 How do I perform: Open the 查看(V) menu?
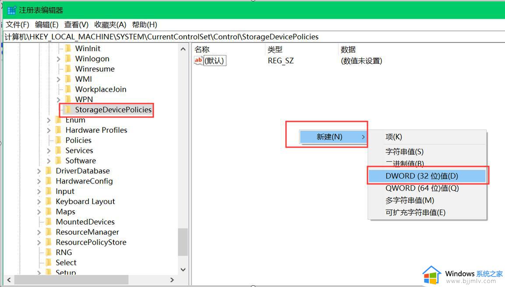76,25
